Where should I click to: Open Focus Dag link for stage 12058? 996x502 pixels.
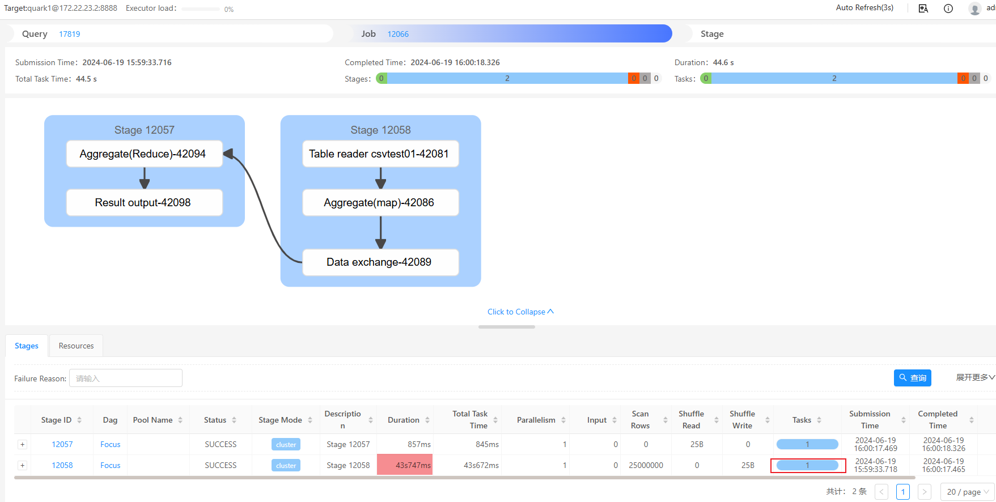click(x=110, y=466)
